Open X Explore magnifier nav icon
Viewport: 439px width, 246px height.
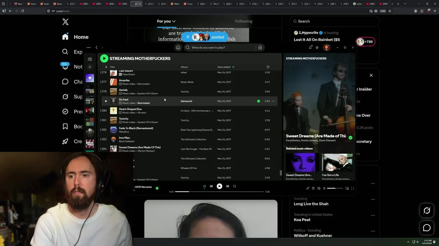[65, 52]
